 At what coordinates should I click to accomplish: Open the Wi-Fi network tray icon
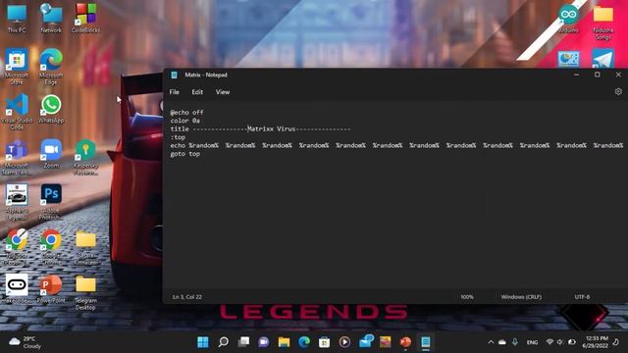pyautogui.click(x=549, y=342)
